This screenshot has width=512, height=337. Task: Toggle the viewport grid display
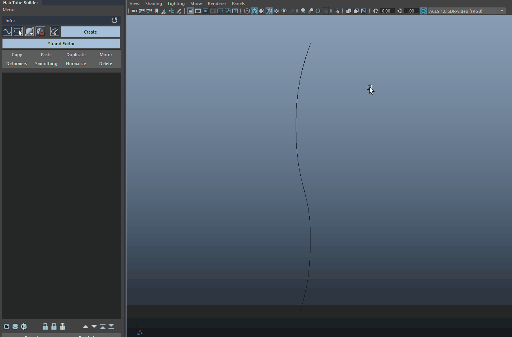191,11
